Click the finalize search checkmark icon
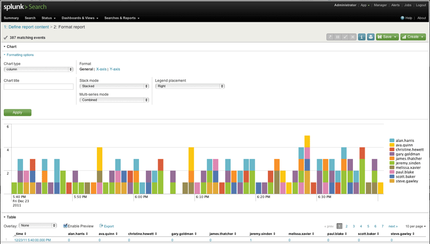The width and height of the screenshot is (430, 244). 345,37
